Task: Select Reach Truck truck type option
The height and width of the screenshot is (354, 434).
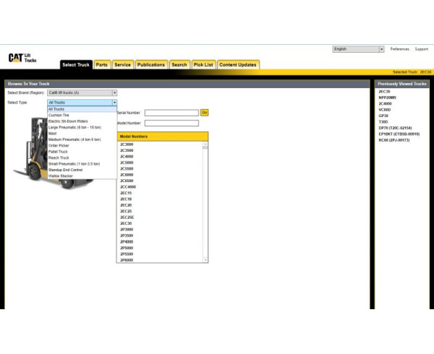Action: 59,157
